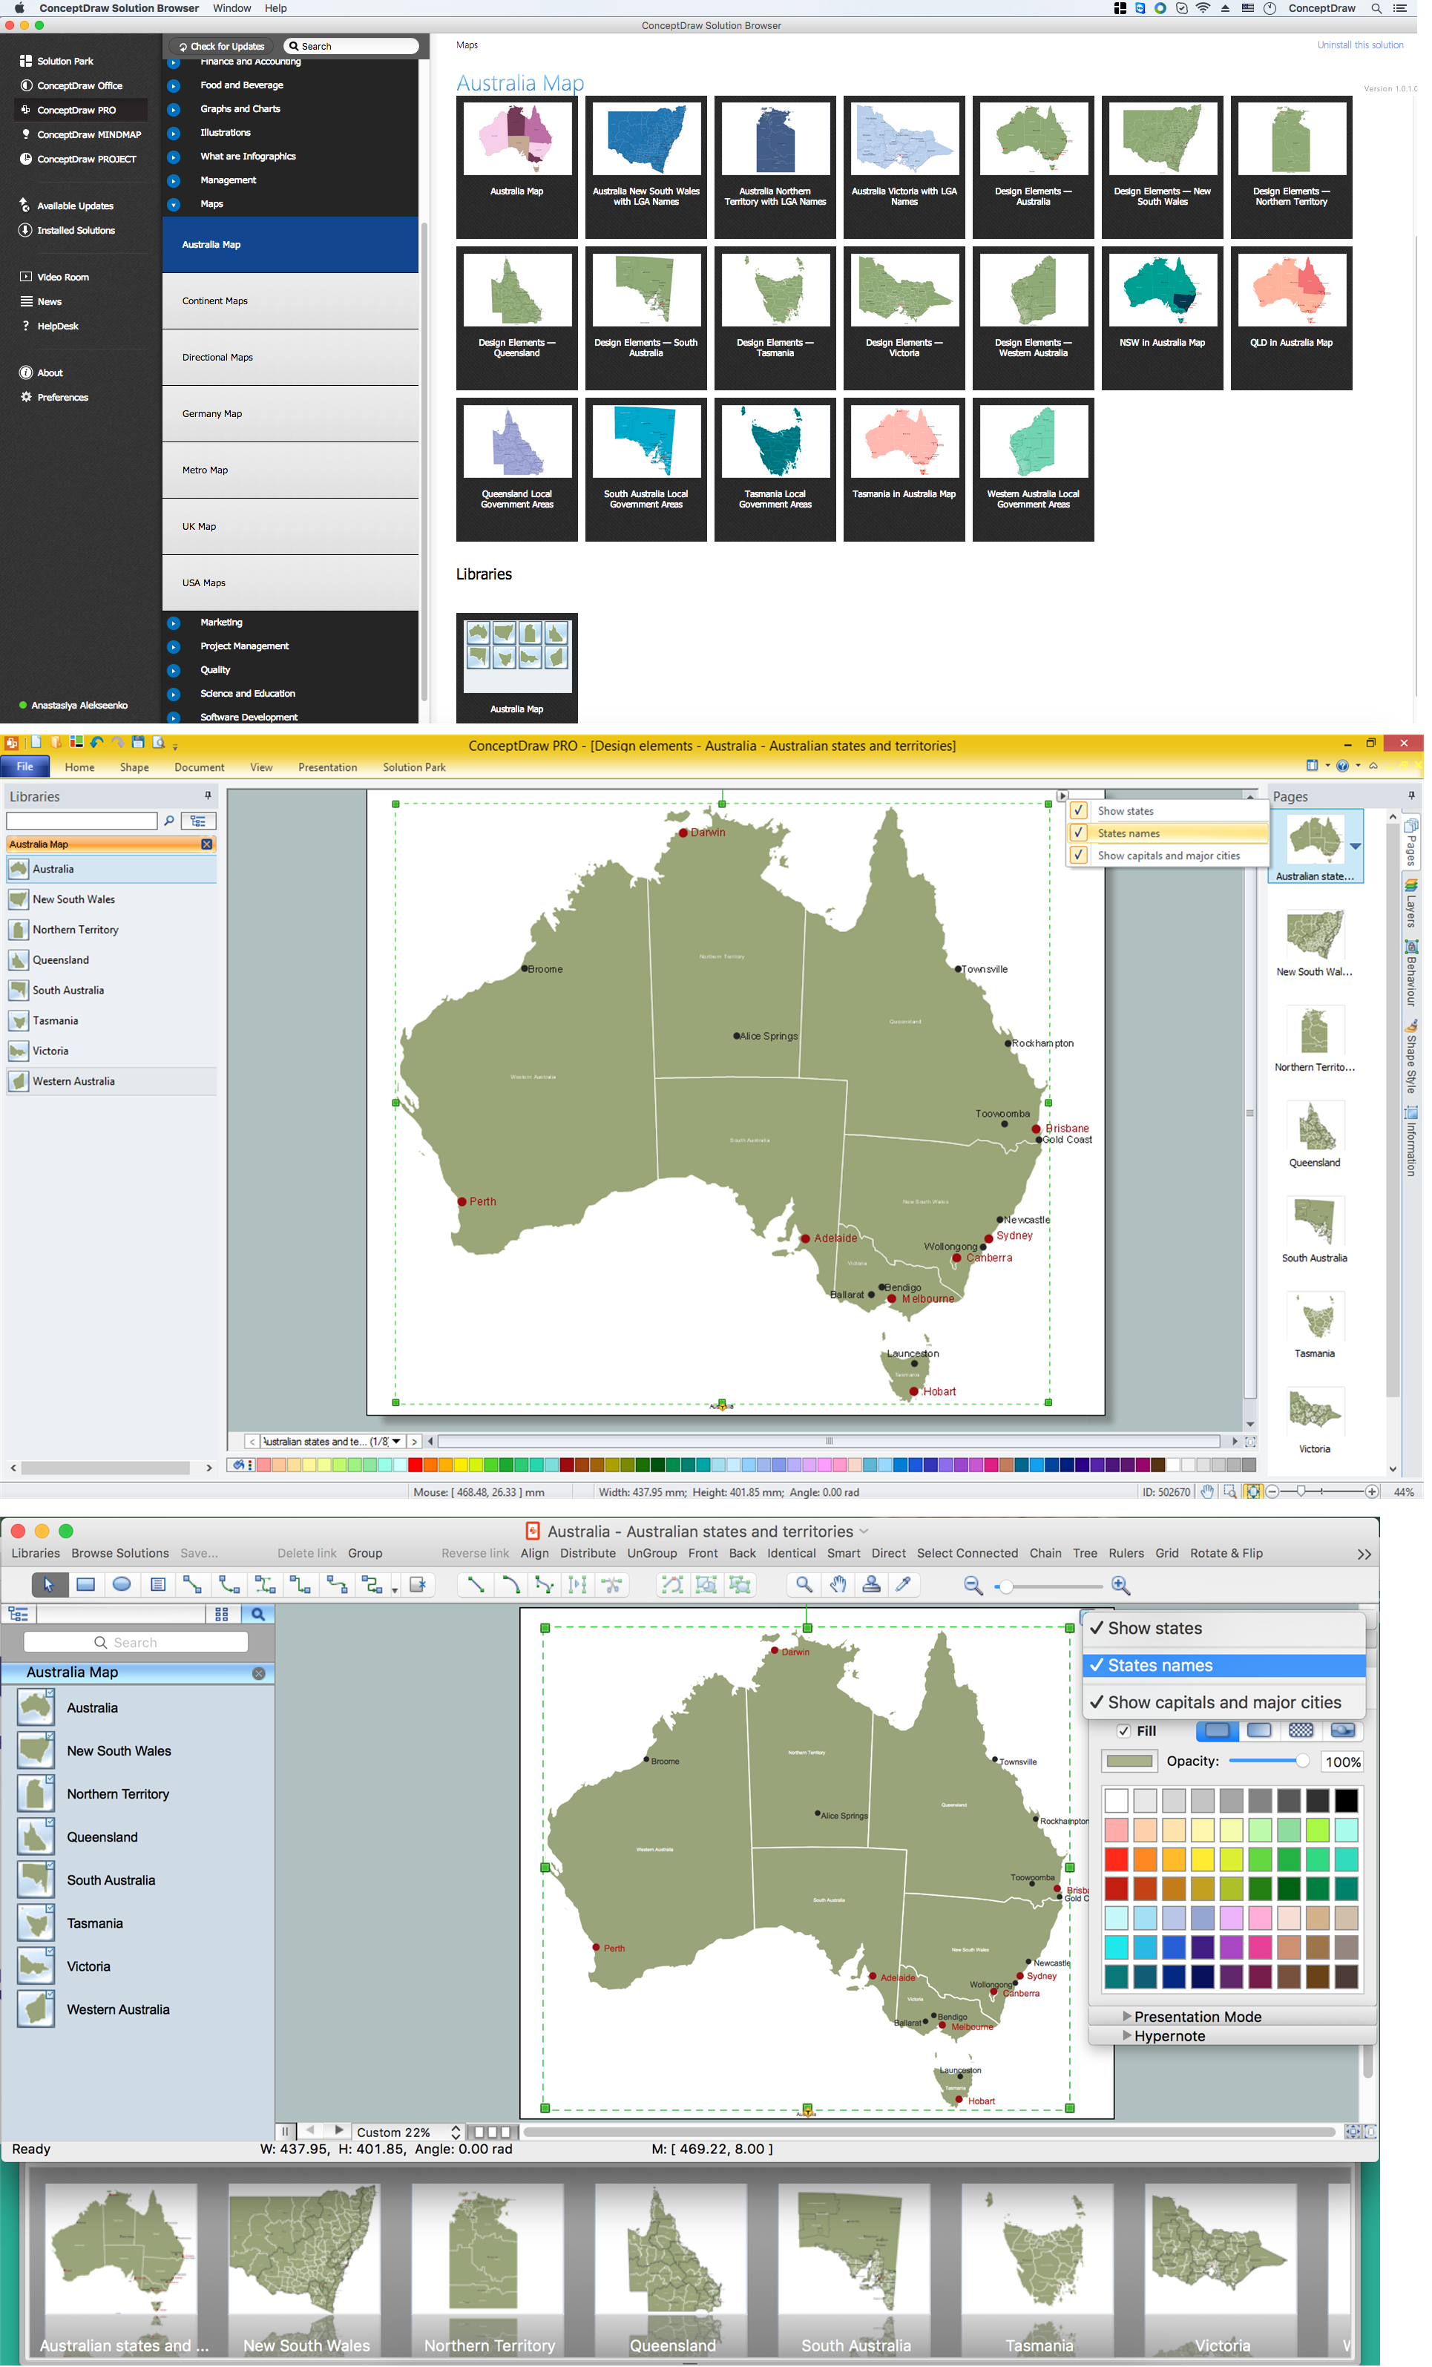Viewport: 1432px width, 2367px height.
Task: Click Uninstall this solution link
Action: [1359, 45]
